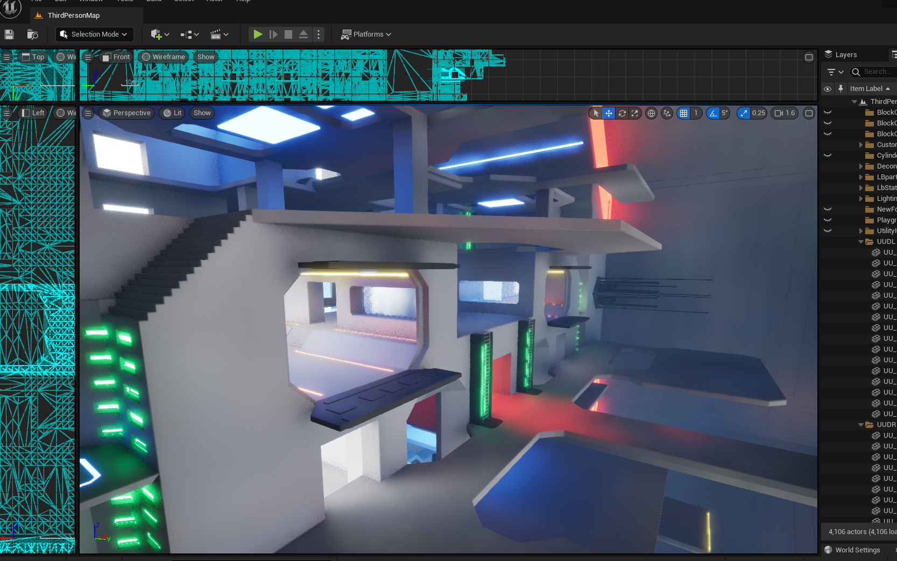Switch to the ThirdPersonMap tab
Screen dimensions: 897x561
(73, 16)
